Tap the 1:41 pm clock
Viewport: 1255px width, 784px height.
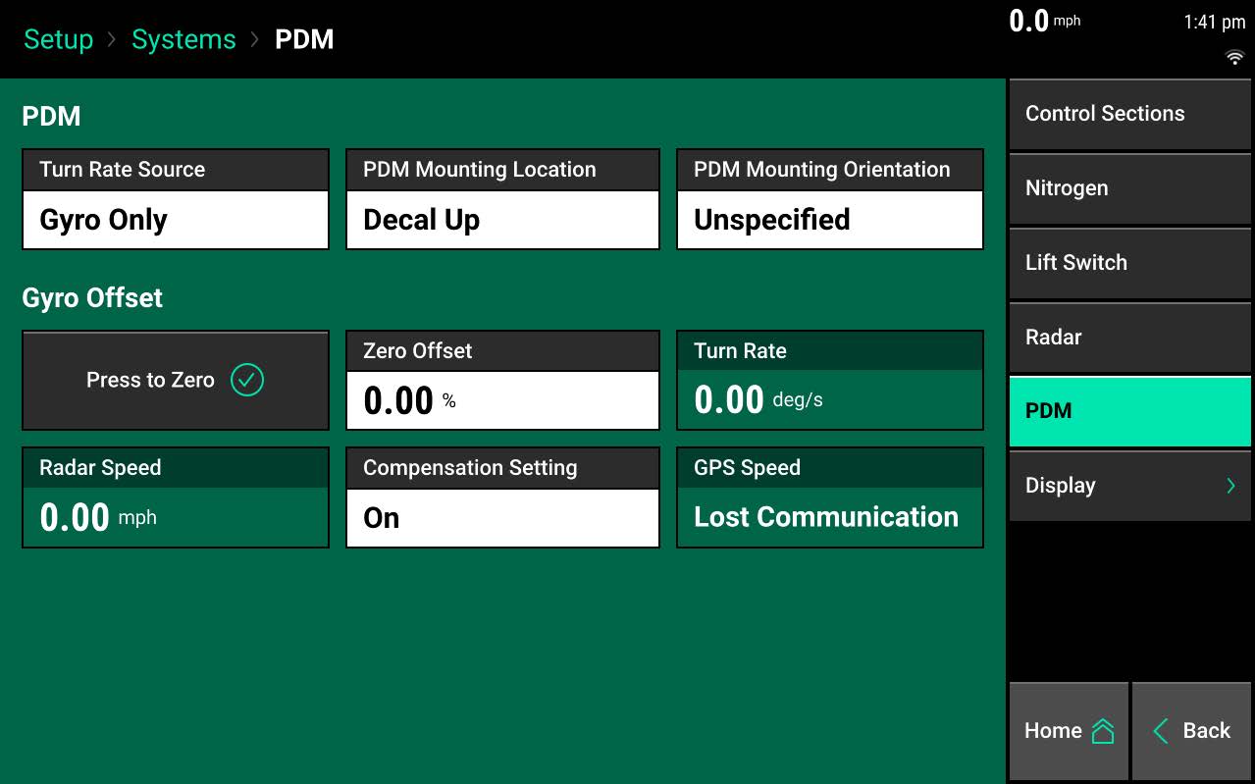1214,23
